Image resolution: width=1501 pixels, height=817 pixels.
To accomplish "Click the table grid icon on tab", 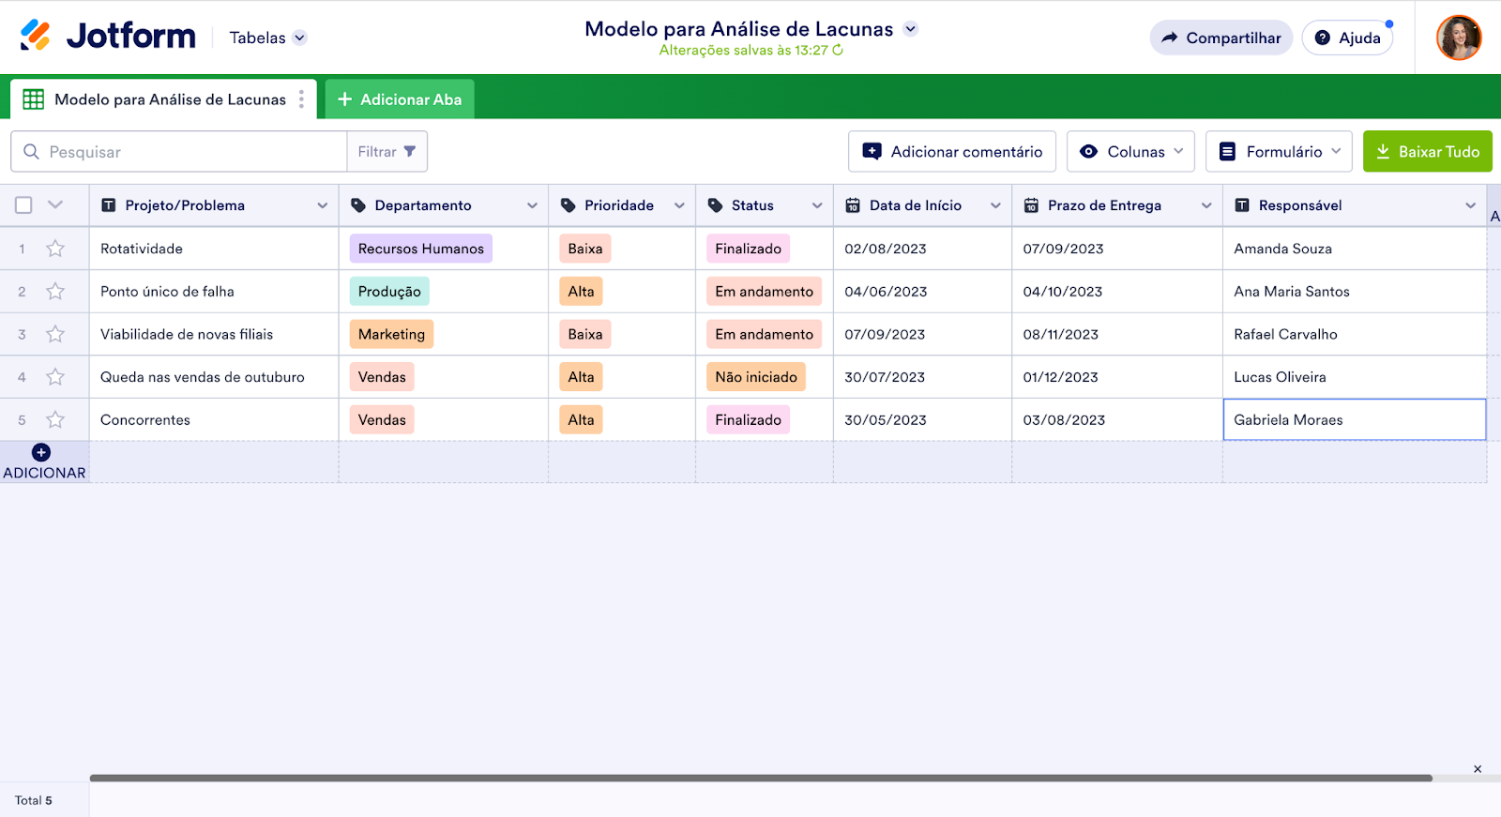I will [x=34, y=99].
